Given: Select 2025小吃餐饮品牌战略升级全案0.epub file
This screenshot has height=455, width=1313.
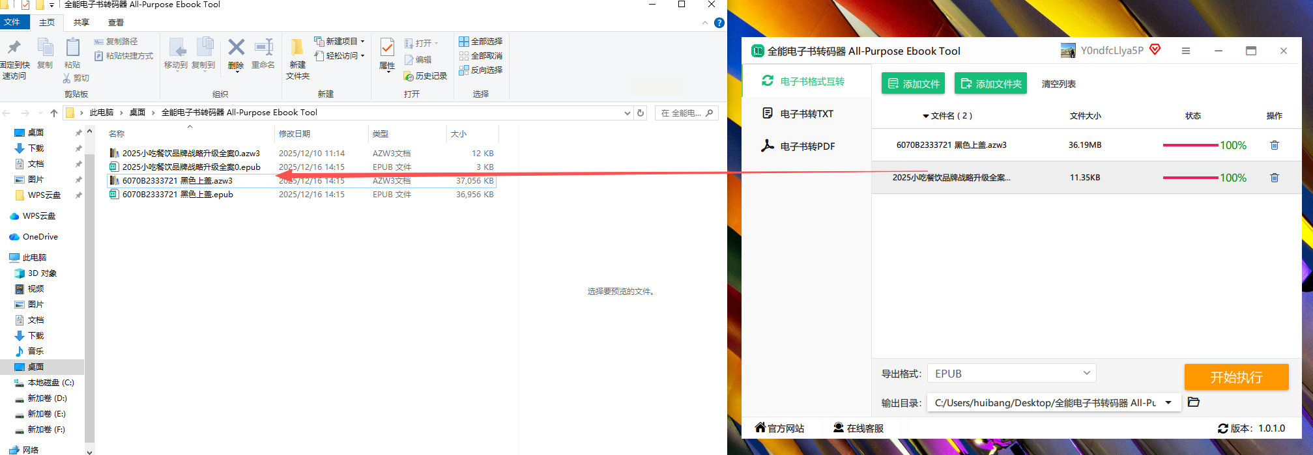Looking at the screenshot, I should 191,167.
